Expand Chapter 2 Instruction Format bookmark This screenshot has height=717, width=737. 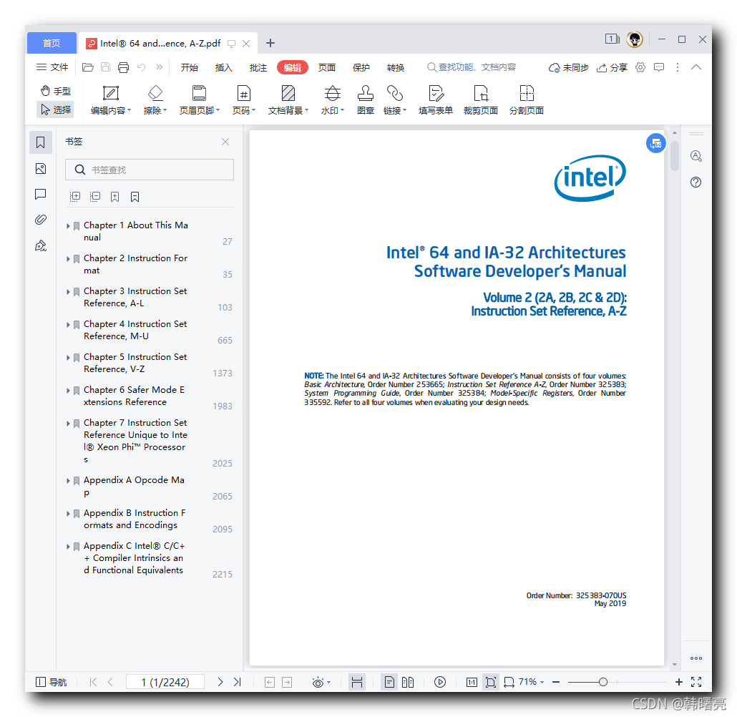tap(68, 259)
